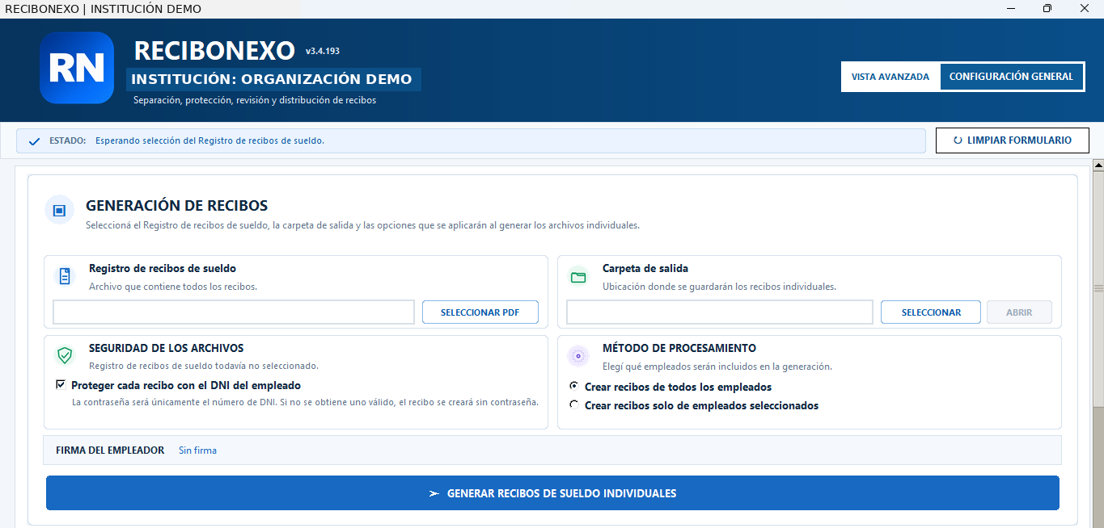This screenshot has height=528, width=1104.
Task: Click Seleccionar PDF button
Action: tap(480, 312)
